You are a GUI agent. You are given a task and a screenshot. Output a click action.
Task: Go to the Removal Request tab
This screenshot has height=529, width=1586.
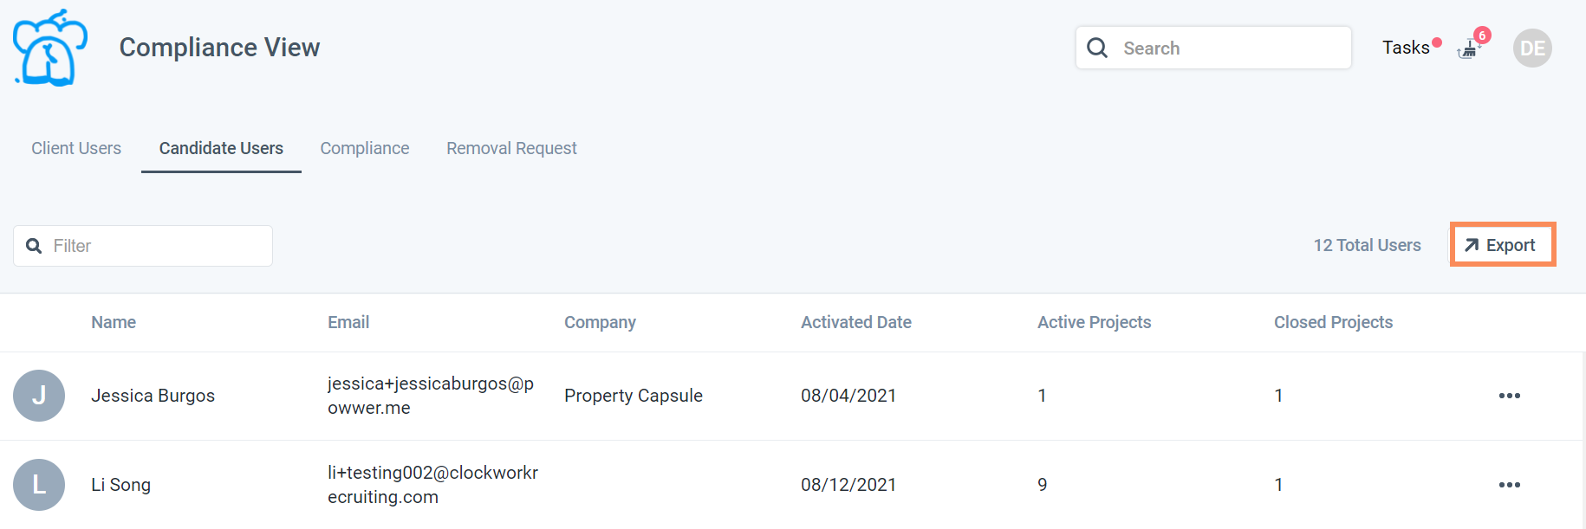coord(511,148)
